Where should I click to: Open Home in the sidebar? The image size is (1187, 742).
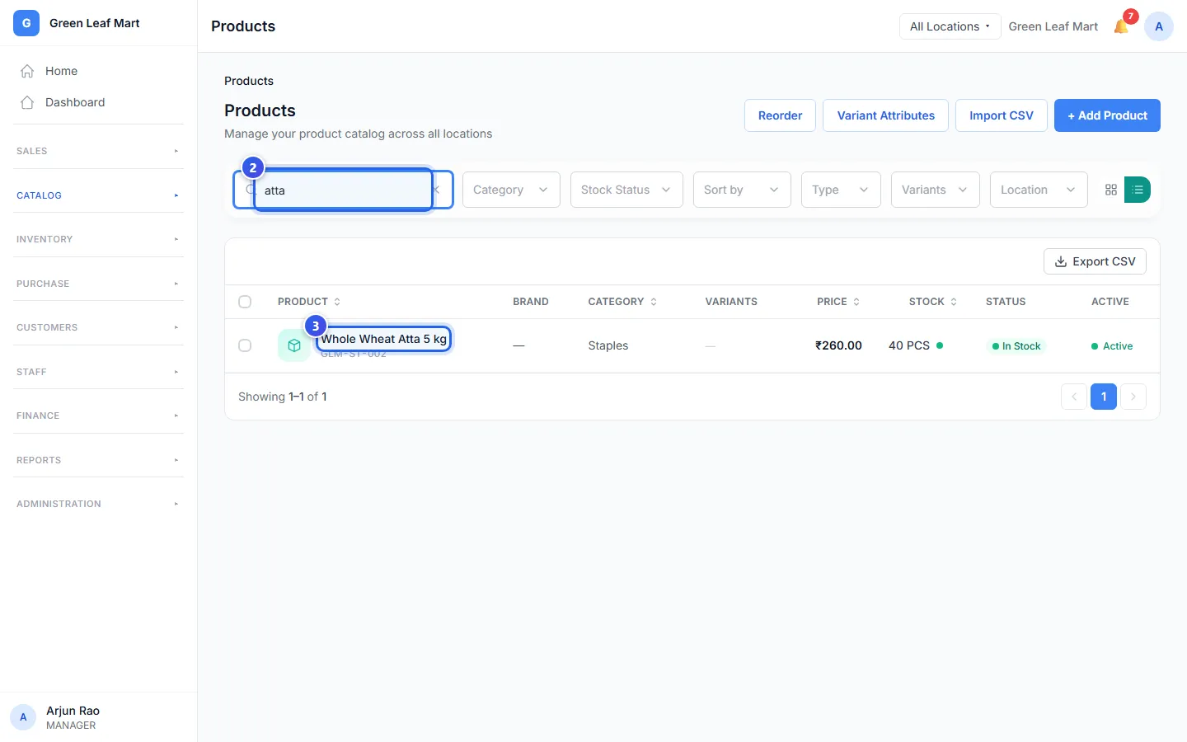pos(99,71)
